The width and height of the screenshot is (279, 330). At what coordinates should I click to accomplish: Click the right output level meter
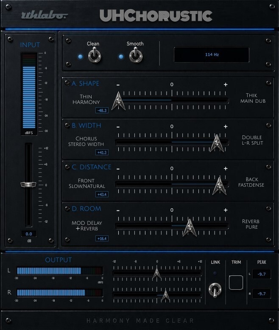pyautogui.click(x=60, y=293)
